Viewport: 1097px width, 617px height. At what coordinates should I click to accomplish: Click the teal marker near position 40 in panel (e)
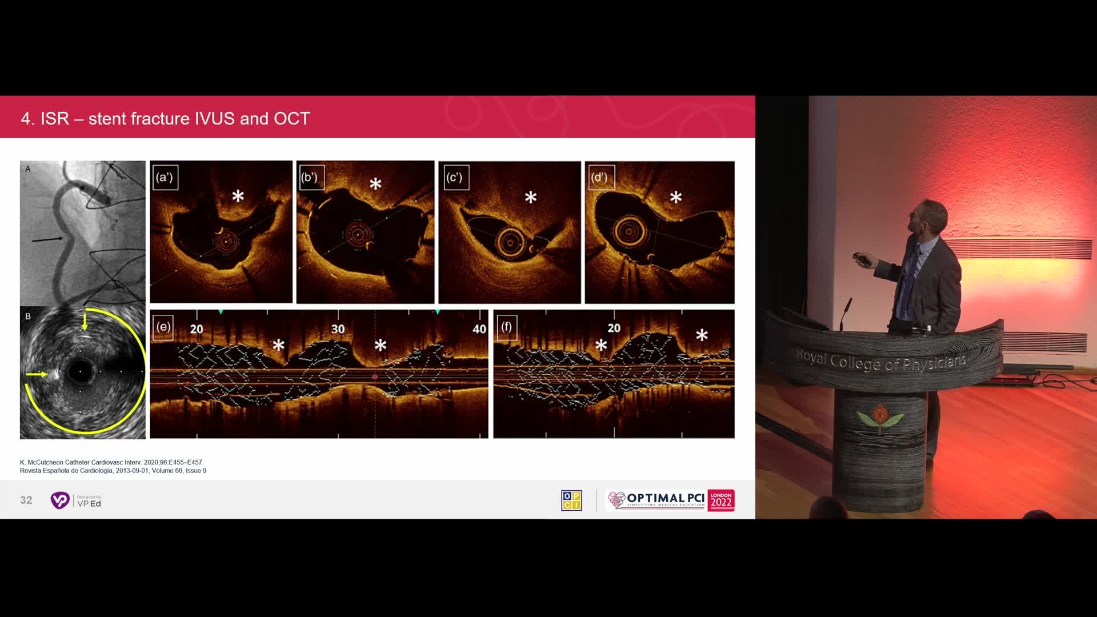click(438, 312)
